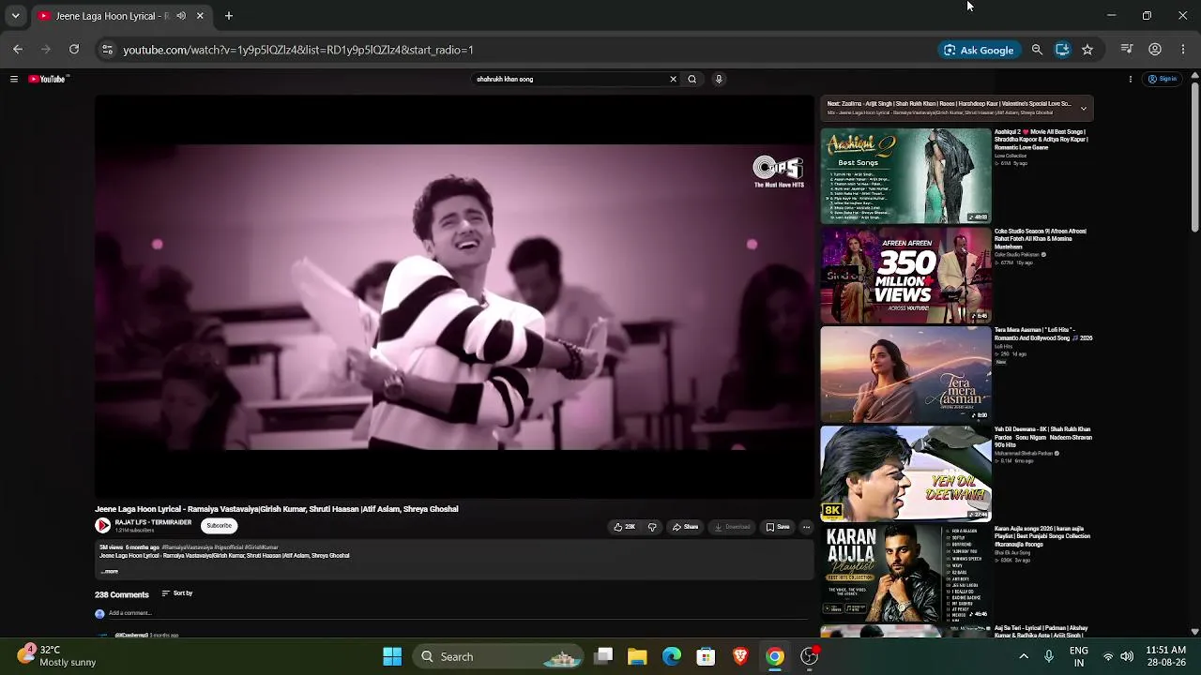The width and height of the screenshot is (1201, 675).
Task: Share the Jeene Laga Hoon video
Action: point(685,527)
